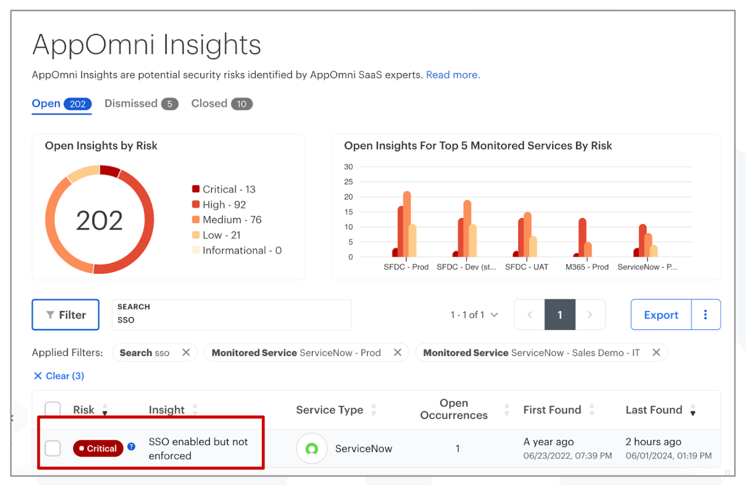The width and height of the screenshot is (746, 485).
Task: Click the next page arrow
Action: click(x=590, y=314)
